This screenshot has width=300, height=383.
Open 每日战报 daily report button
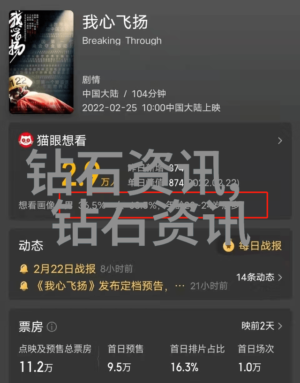point(252,246)
